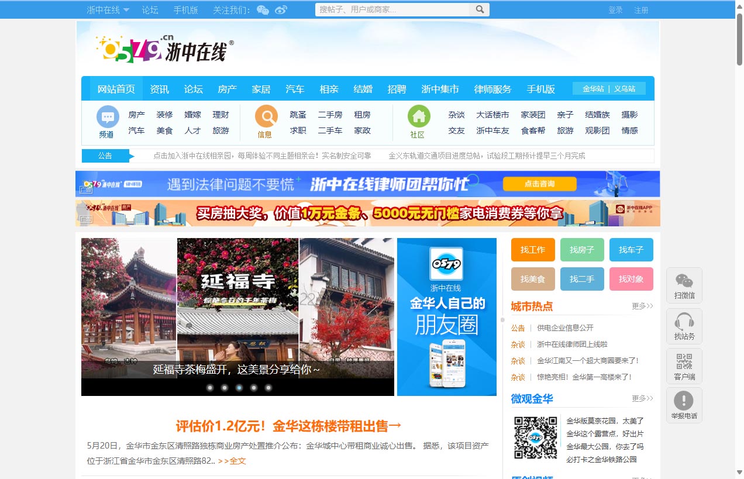Open the 招聘 tab in main navigation
The height and width of the screenshot is (479, 744).
click(397, 89)
